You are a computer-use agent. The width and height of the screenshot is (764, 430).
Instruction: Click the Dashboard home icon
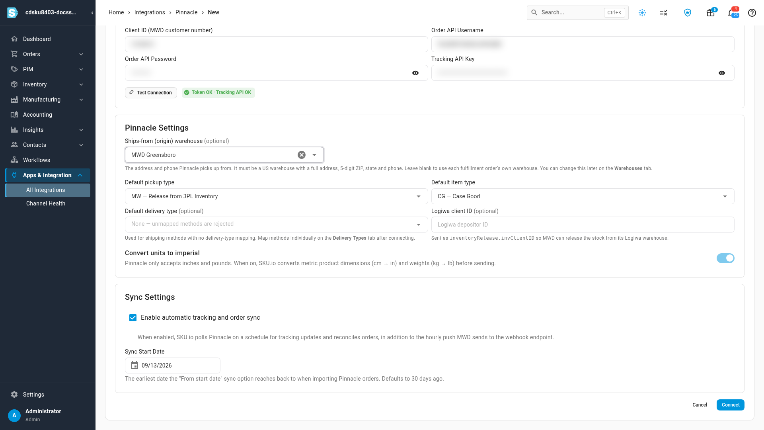tap(14, 39)
